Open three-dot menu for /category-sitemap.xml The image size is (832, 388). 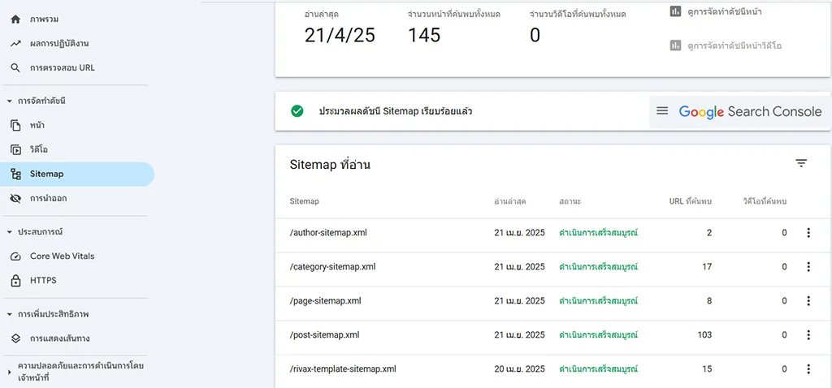point(808,267)
